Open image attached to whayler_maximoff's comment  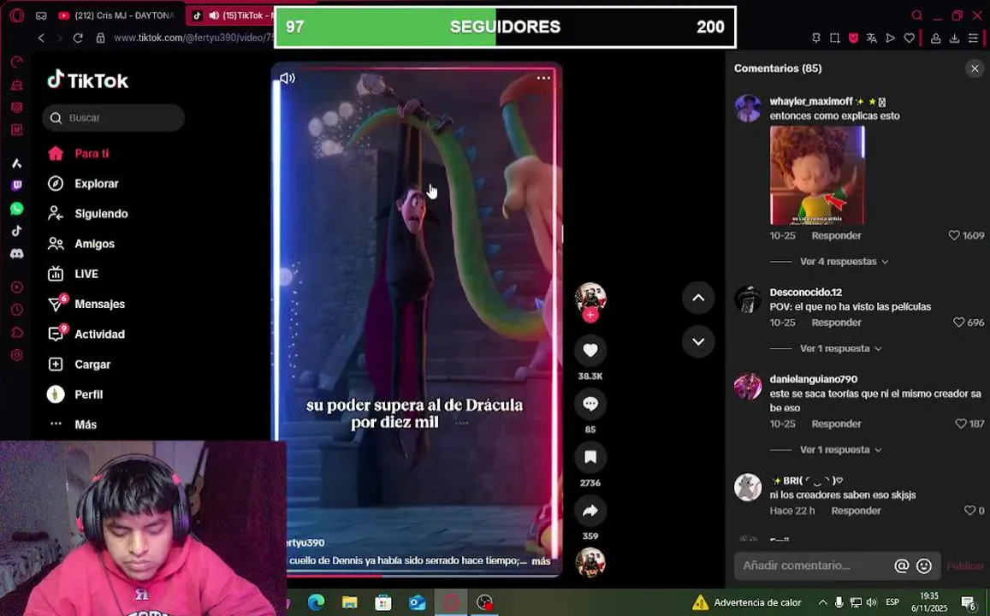817,175
